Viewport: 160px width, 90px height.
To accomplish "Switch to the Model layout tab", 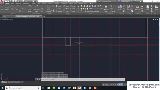I will [x=4, y=82].
